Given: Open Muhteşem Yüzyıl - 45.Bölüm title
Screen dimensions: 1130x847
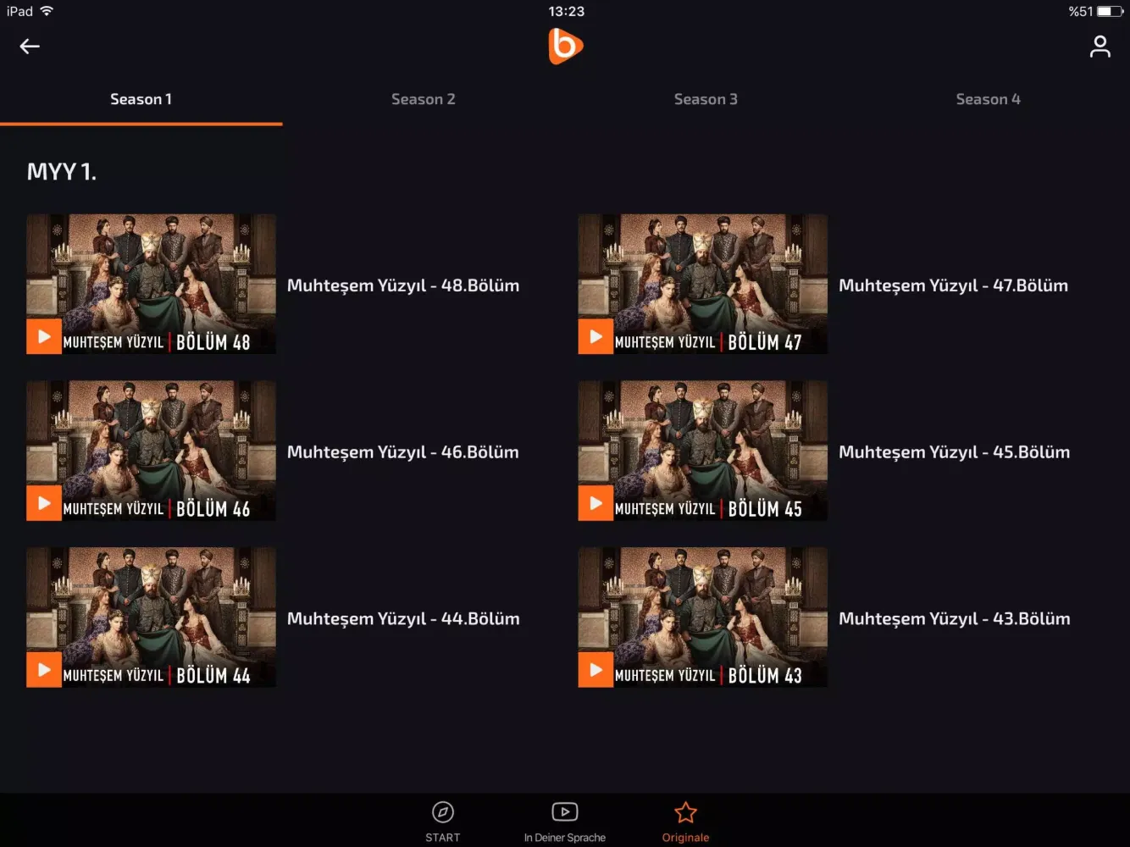Looking at the screenshot, I should pos(955,452).
